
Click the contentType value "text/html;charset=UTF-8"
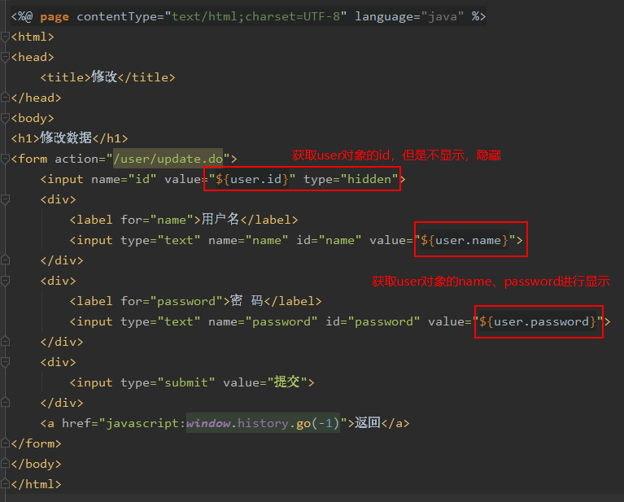[x=255, y=16]
